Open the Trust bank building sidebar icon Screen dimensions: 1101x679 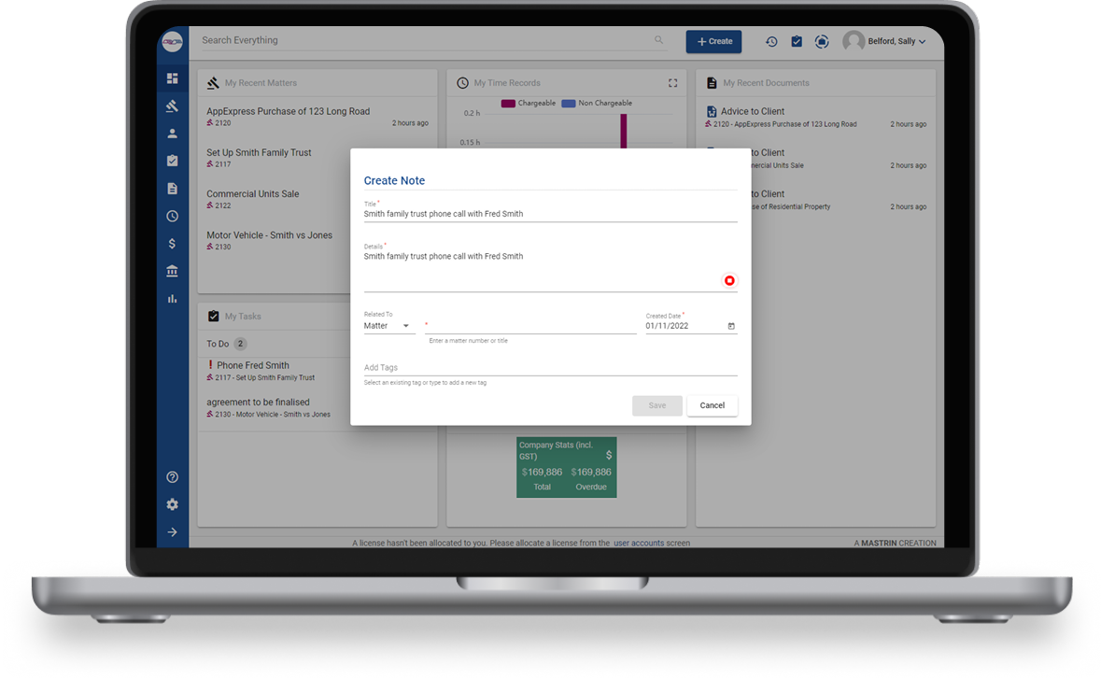pyautogui.click(x=172, y=271)
